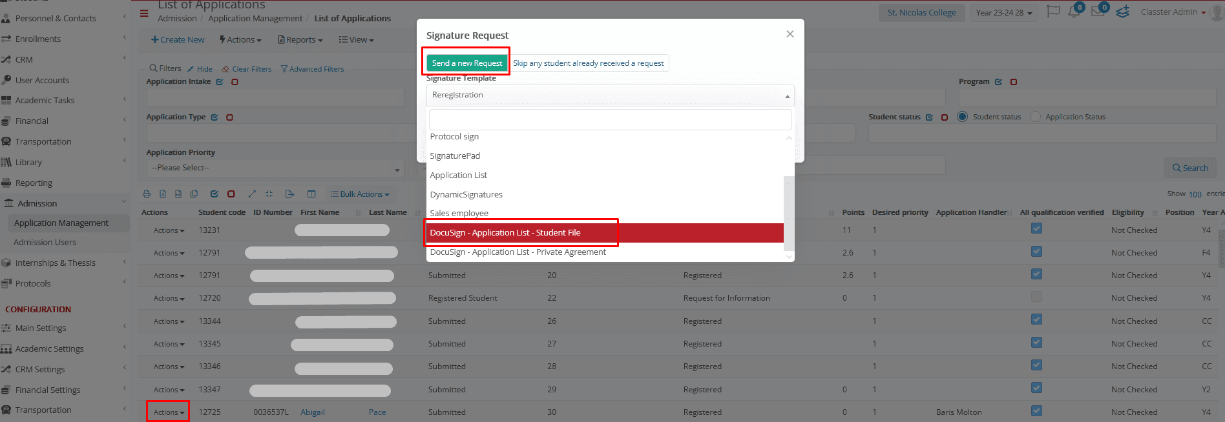The height and width of the screenshot is (422, 1225).
Task: Toggle qualification verified checkbox for student 12725
Action: [1036, 410]
